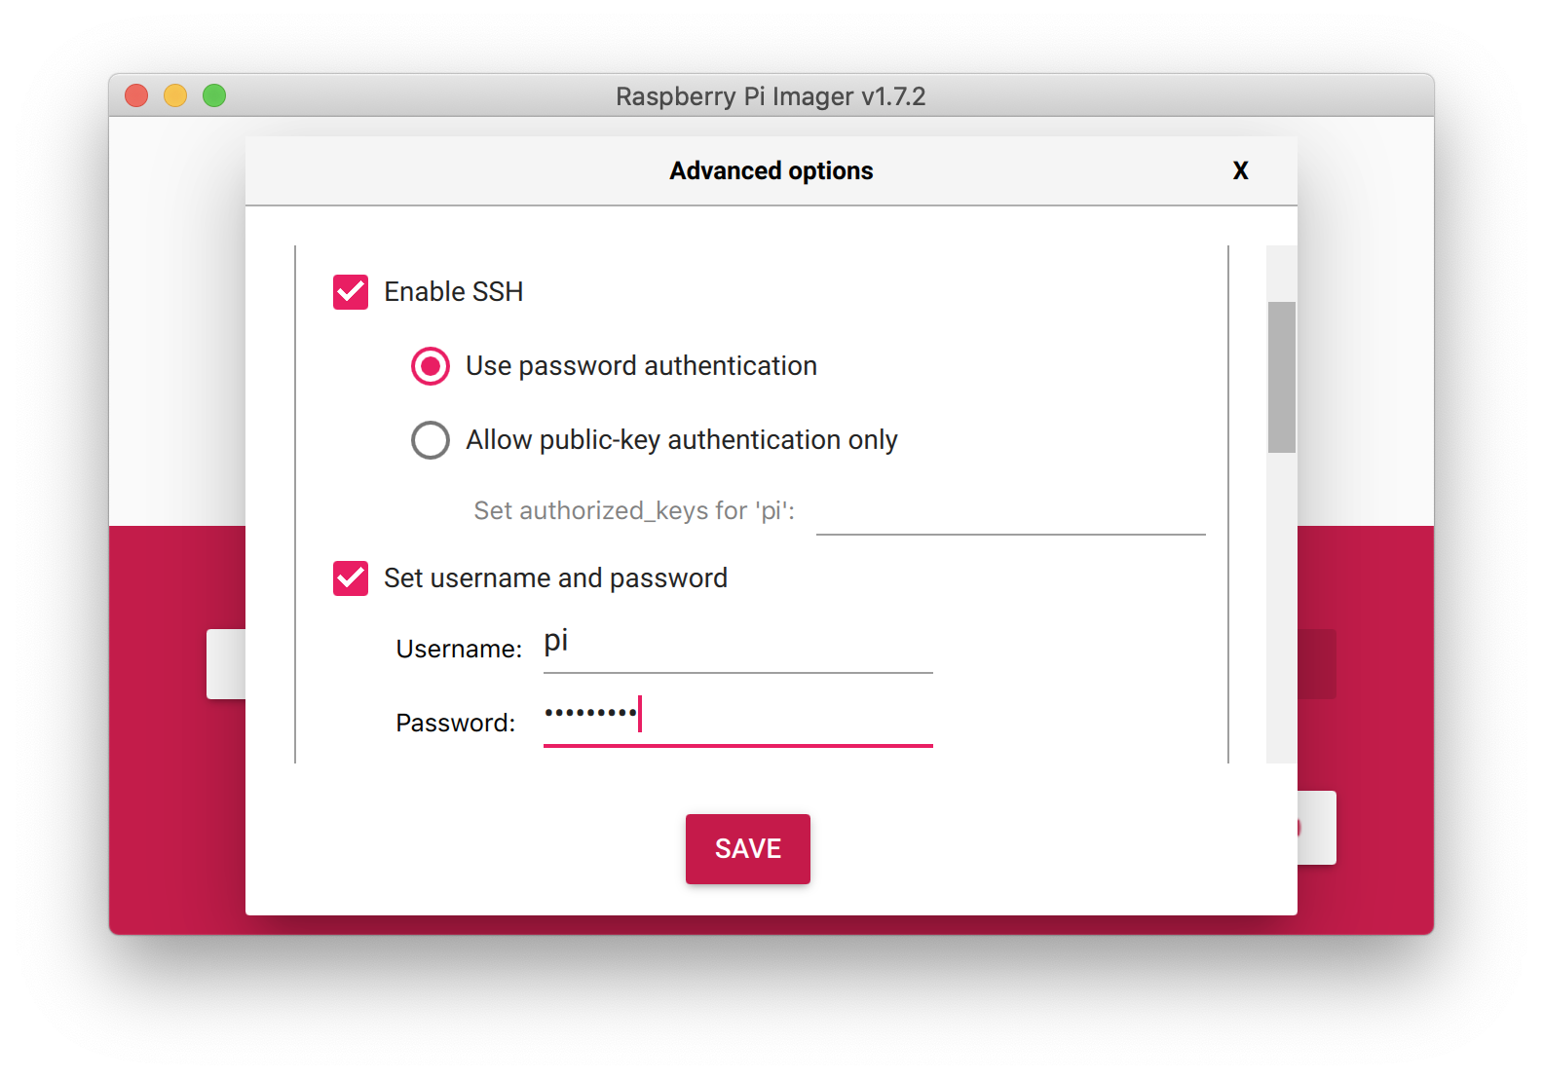Close the Advanced options dialog with X
The height and width of the screenshot is (1079, 1543).
(1240, 170)
